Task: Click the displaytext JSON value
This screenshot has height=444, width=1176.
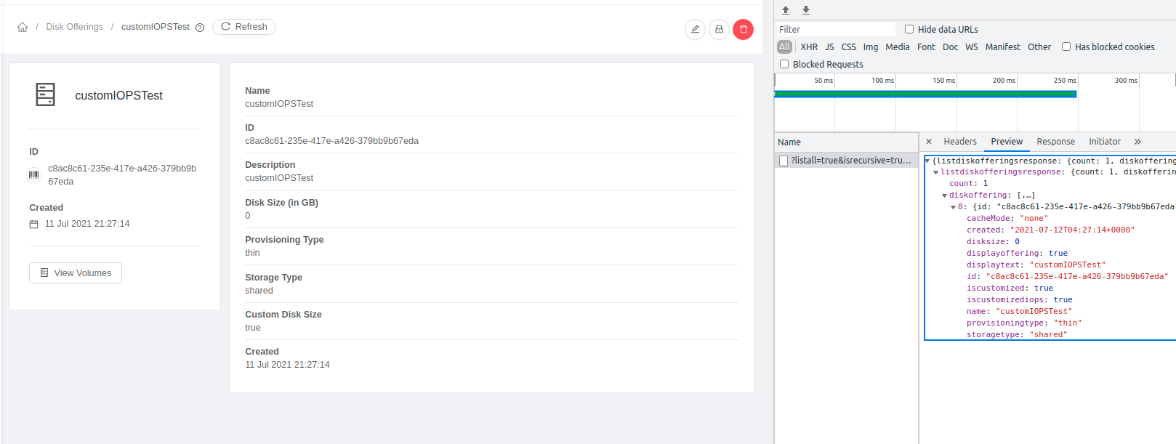Action: (x=1068, y=265)
